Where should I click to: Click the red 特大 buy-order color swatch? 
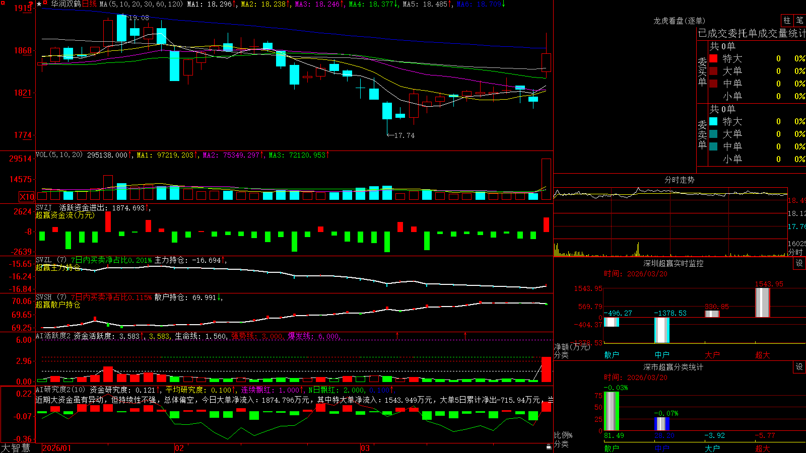coord(713,58)
